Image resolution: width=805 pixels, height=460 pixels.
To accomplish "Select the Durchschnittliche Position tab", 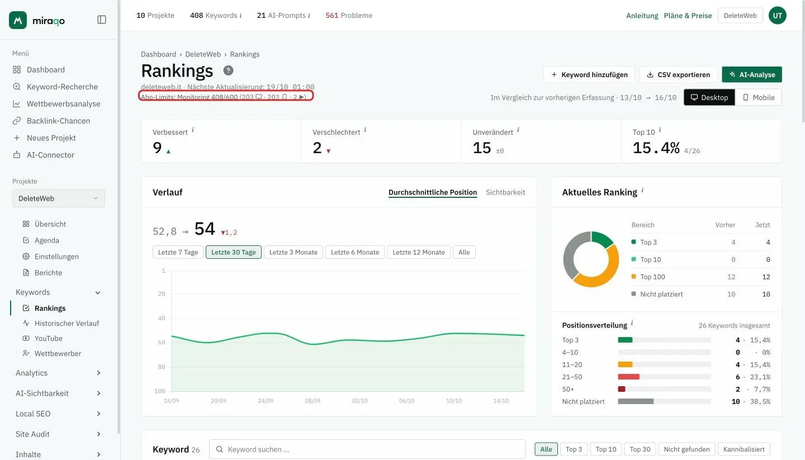I will coord(433,192).
